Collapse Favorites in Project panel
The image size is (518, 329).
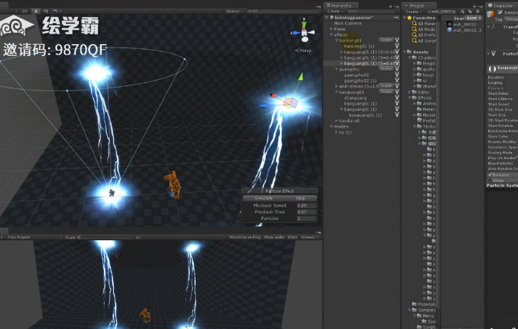[405, 18]
